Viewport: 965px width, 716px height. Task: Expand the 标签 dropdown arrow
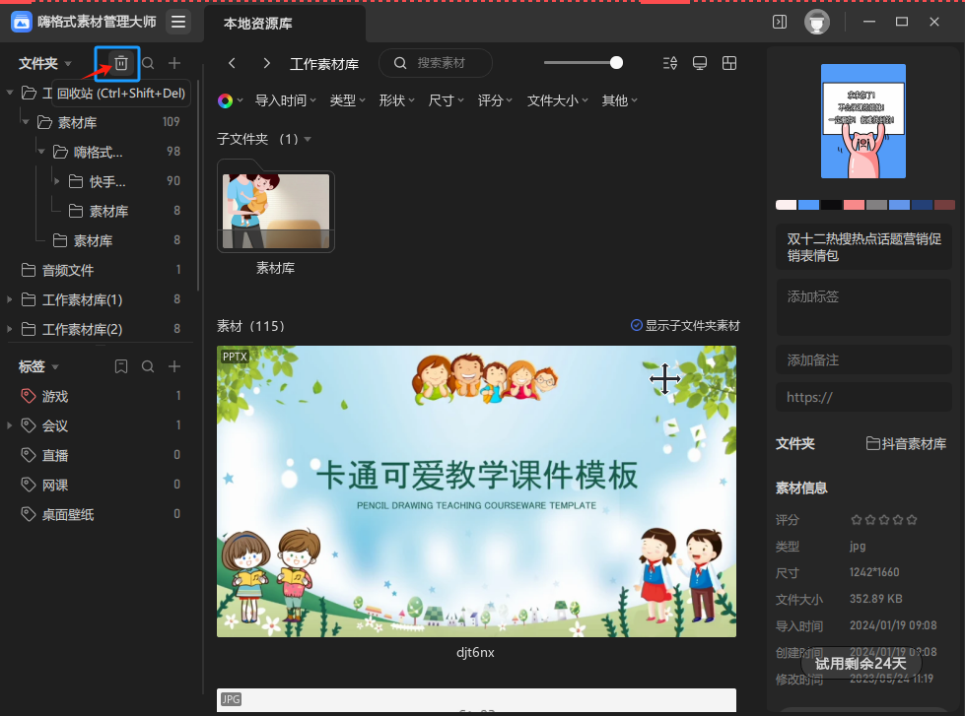(x=55, y=367)
